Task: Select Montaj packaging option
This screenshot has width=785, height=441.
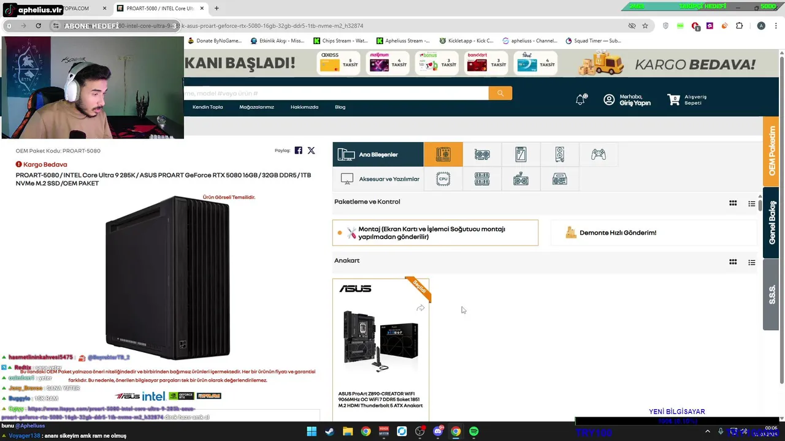Action: click(x=435, y=233)
